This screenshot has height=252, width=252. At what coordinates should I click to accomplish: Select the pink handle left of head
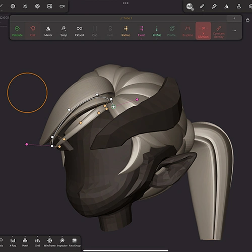click(x=27, y=144)
